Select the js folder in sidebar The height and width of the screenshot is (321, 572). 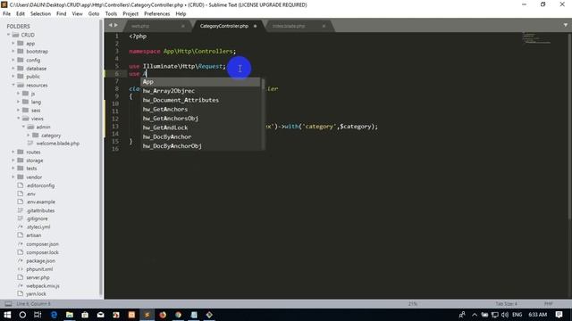click(33, 94)
